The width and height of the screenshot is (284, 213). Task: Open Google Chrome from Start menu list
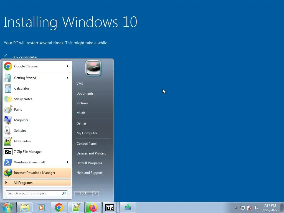click(x=37, y=66)
